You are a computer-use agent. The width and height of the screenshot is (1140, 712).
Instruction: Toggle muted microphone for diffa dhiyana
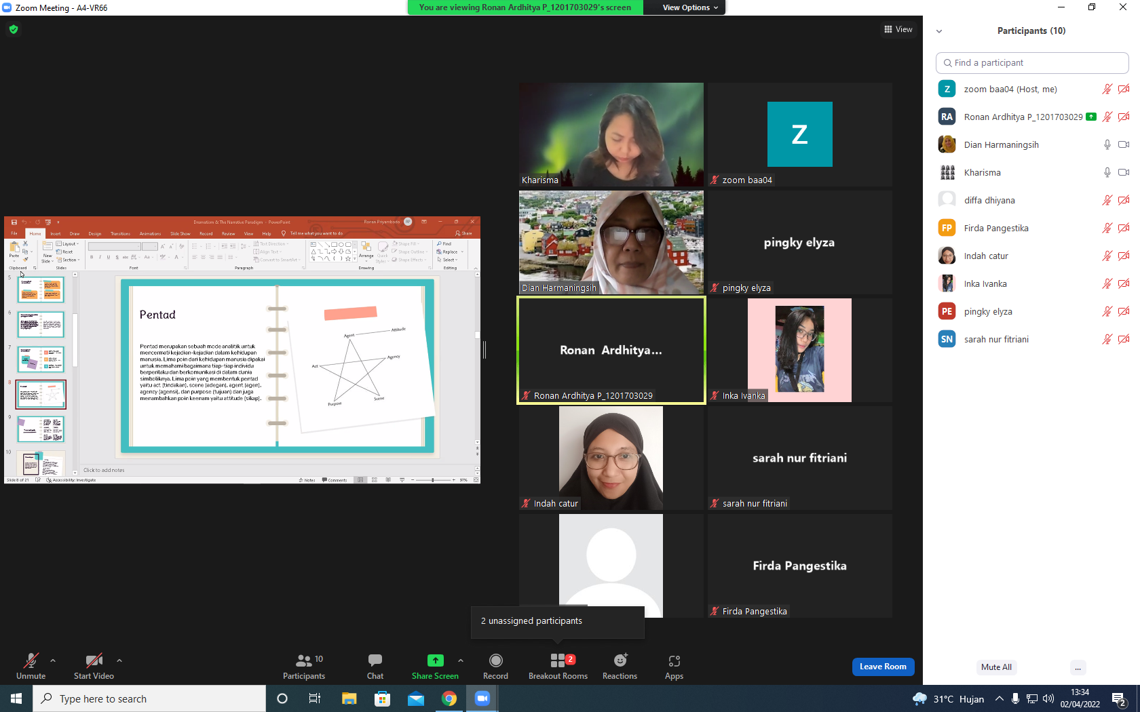[1107, 200]
